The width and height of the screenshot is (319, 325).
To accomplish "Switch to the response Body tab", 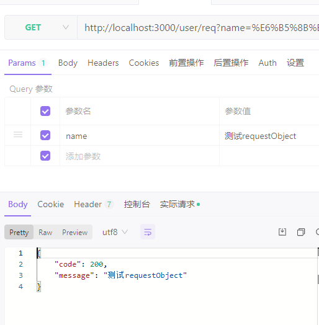I will coord(18,205).
